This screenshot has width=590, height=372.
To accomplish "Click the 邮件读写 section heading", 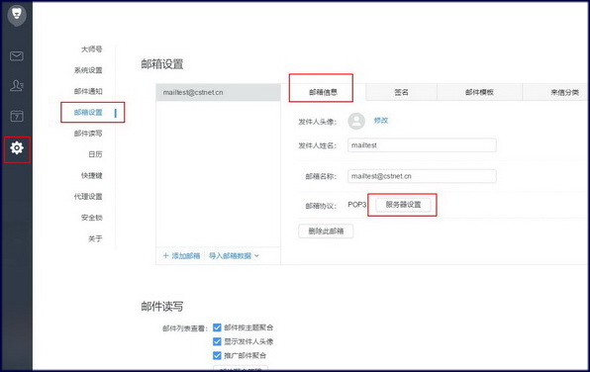I will point(162,307).
